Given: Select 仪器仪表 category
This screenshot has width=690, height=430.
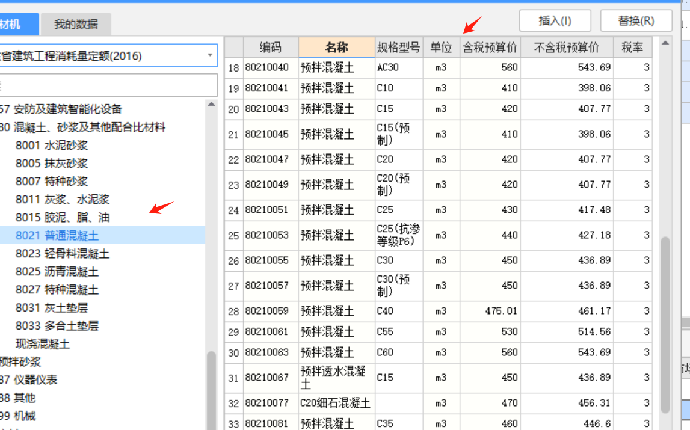Looking at the screenshot, I should click(29, 380).
